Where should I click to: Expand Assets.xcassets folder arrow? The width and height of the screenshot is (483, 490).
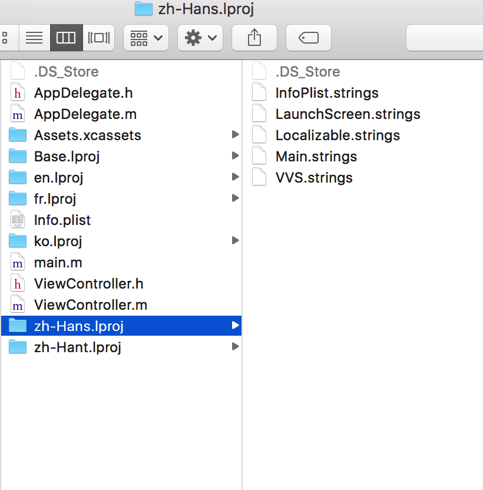tap(235, 135)
